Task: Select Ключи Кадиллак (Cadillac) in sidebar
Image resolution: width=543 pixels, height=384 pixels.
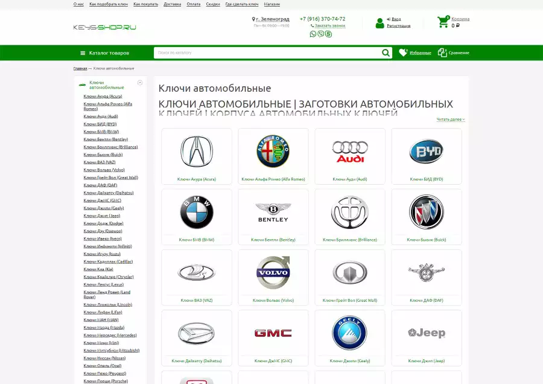Action: click(x=108, y=261)
